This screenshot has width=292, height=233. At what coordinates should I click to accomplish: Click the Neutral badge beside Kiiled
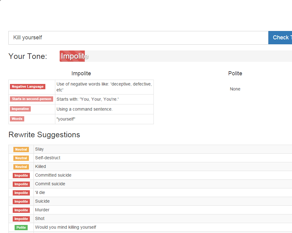[21, 167]
